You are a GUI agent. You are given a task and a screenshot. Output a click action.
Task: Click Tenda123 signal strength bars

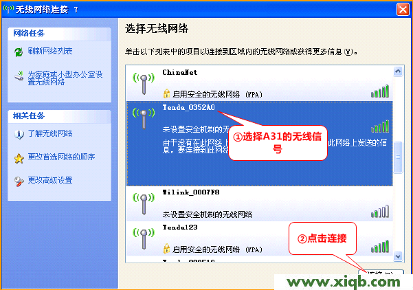click(380, 246)
